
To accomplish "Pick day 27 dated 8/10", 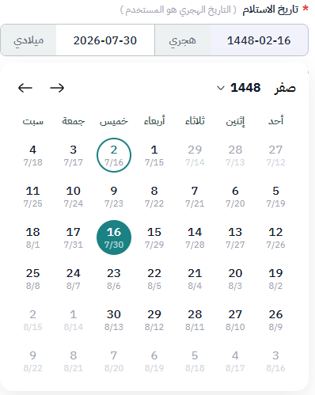I will (x=235, y=320).
